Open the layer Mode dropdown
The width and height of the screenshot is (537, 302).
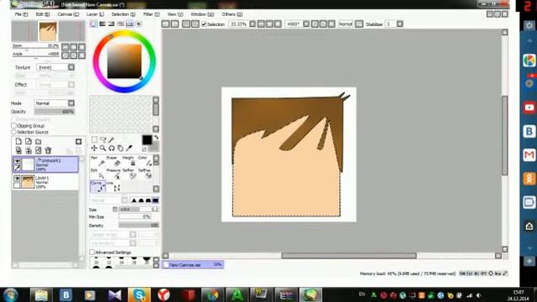pos(71,103)
